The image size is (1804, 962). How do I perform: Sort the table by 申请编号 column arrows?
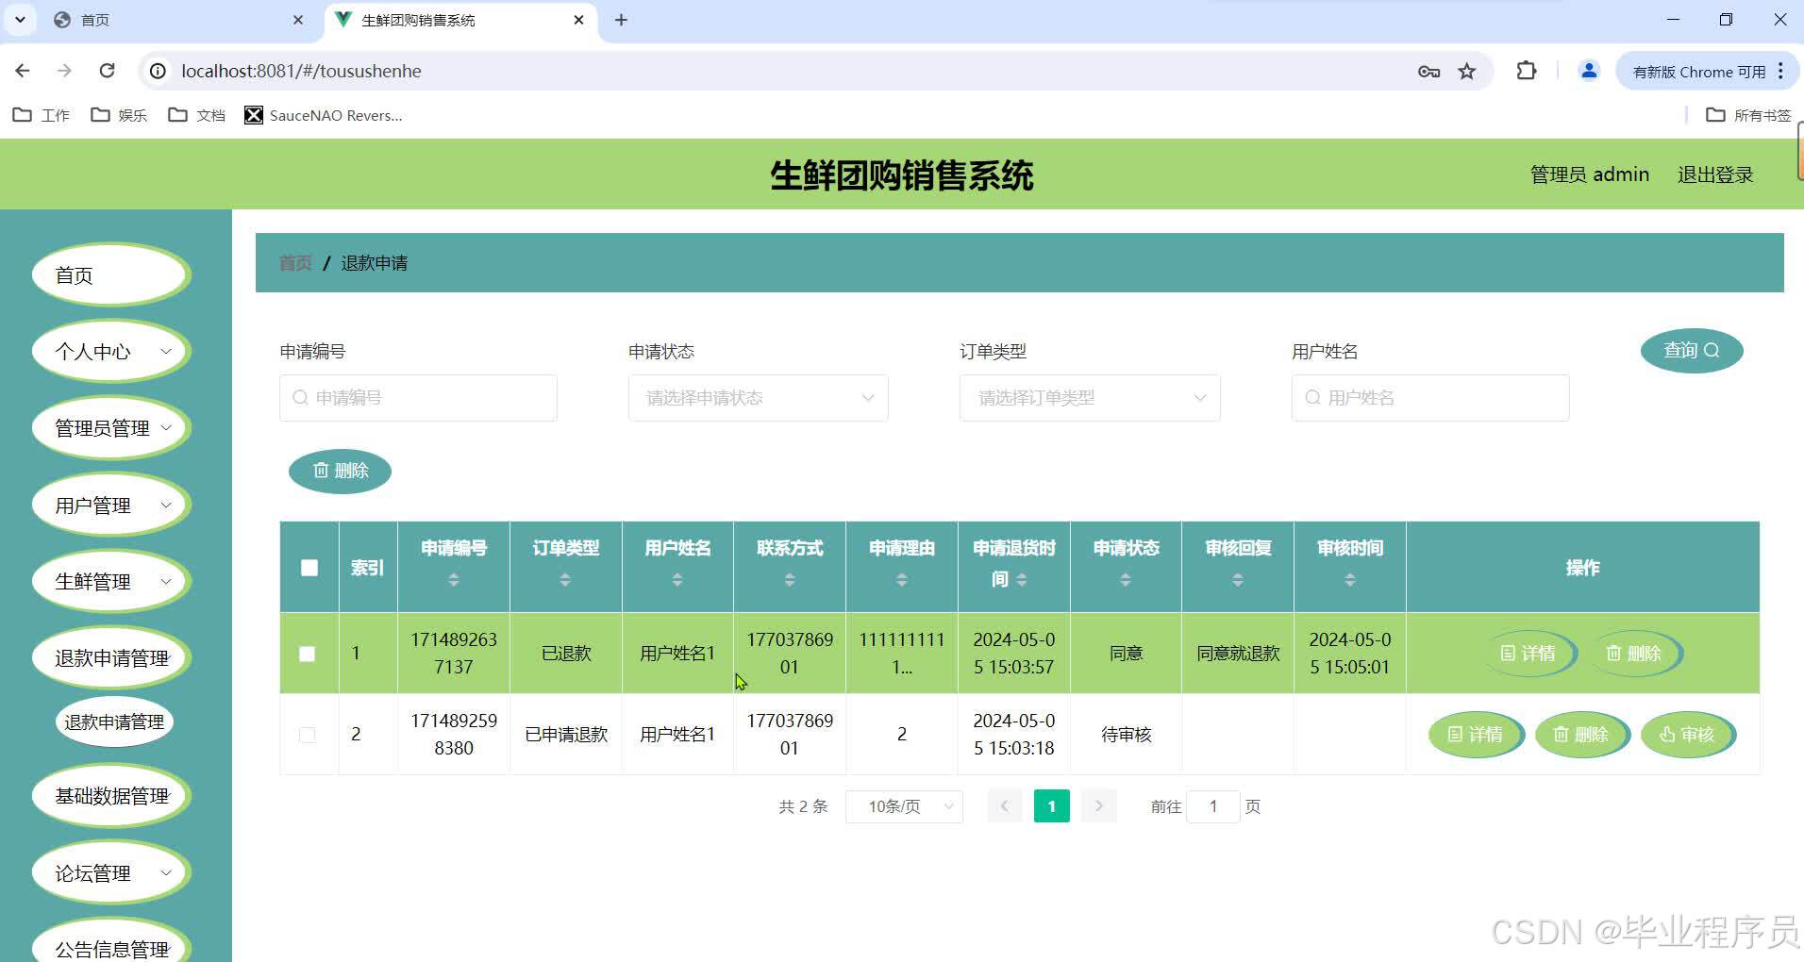tap(454, 580)
